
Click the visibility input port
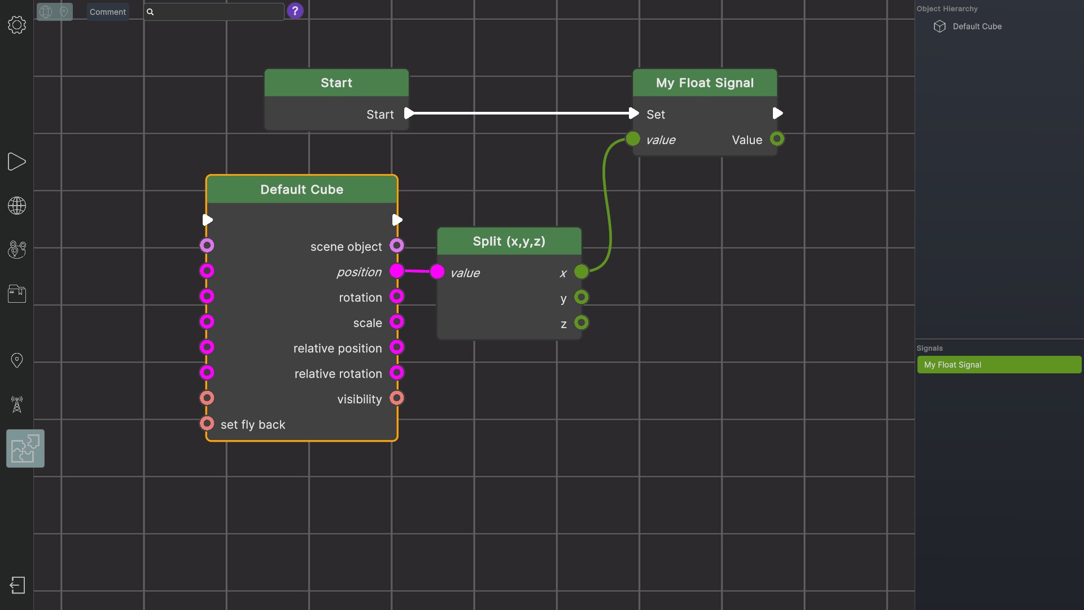coord(207,398)
